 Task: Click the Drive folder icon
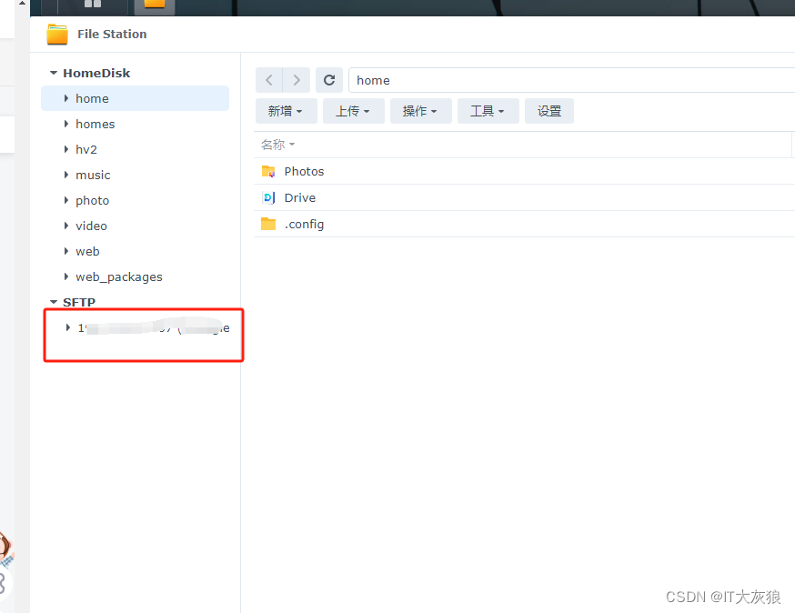click(x=268, y=197)
